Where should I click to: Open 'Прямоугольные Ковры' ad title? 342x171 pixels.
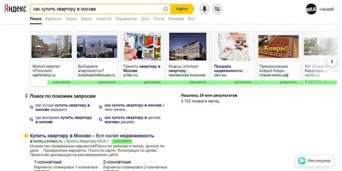274,68
